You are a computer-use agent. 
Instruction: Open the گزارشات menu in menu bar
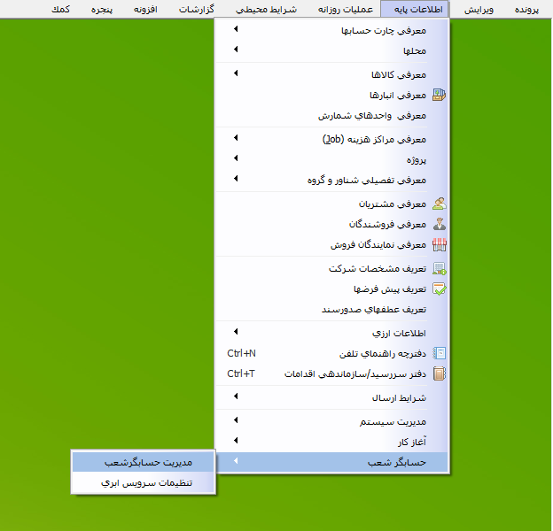click(200, 11)
